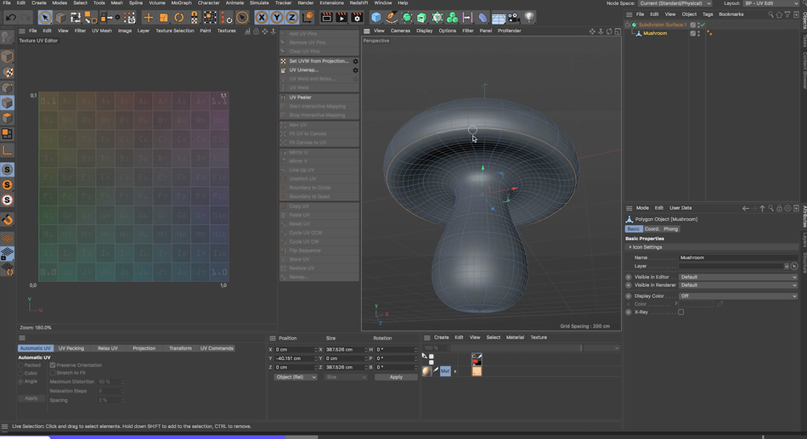The image size is (807, 439).
Task: Click the Name field containing Mushroom
Action: point(737,257)
